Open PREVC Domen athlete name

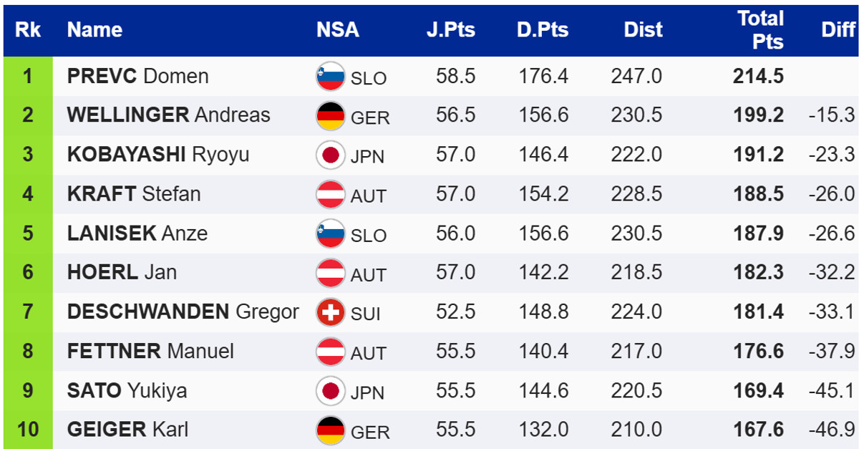coord(137,77)
